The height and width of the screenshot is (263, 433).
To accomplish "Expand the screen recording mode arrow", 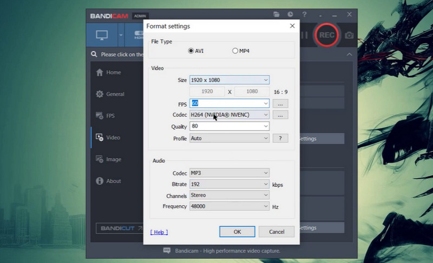I will pos(121,35).
